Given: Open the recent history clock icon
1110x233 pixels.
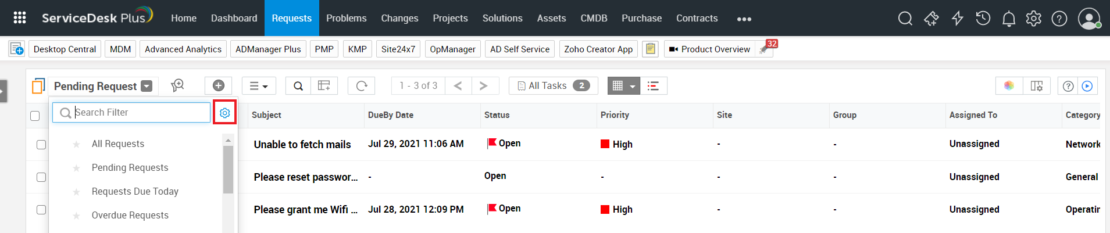Looking at the screenshot, I should [x=983, y=19].
